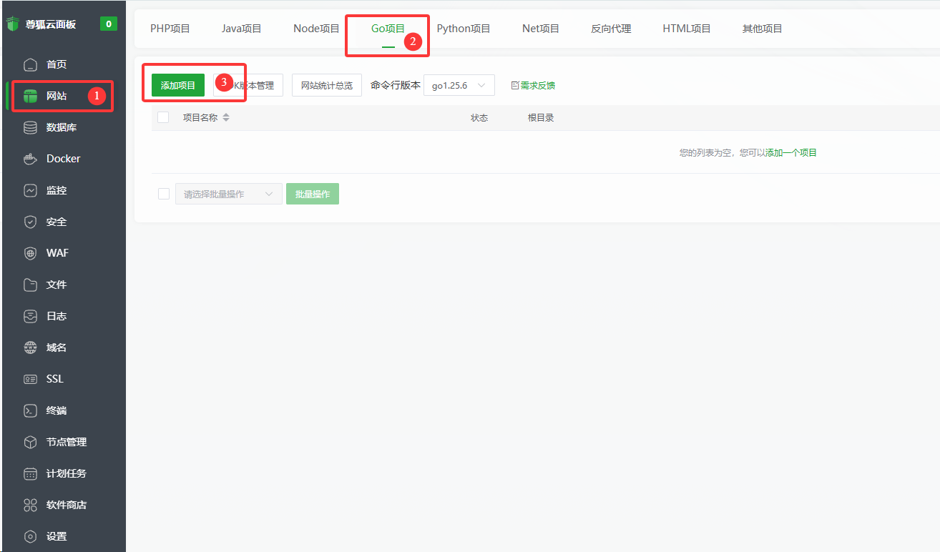Open the 软件商店 (Software Store)

tap(64, 504)
